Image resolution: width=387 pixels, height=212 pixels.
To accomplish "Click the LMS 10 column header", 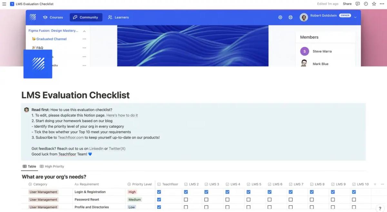I will (360, 184).
